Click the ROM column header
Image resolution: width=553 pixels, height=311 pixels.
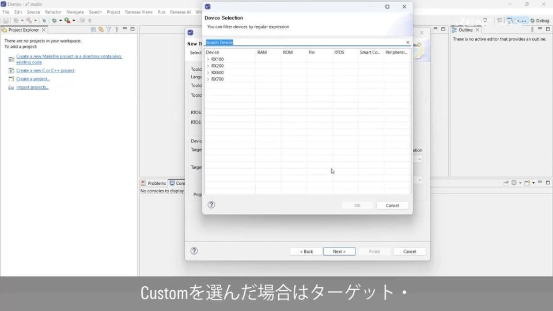pyautogui.click(x=294, y=52)
